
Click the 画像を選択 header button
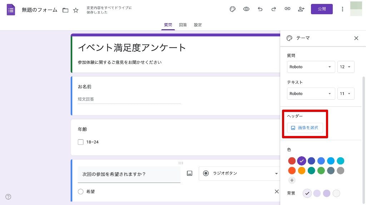[305, 128]
